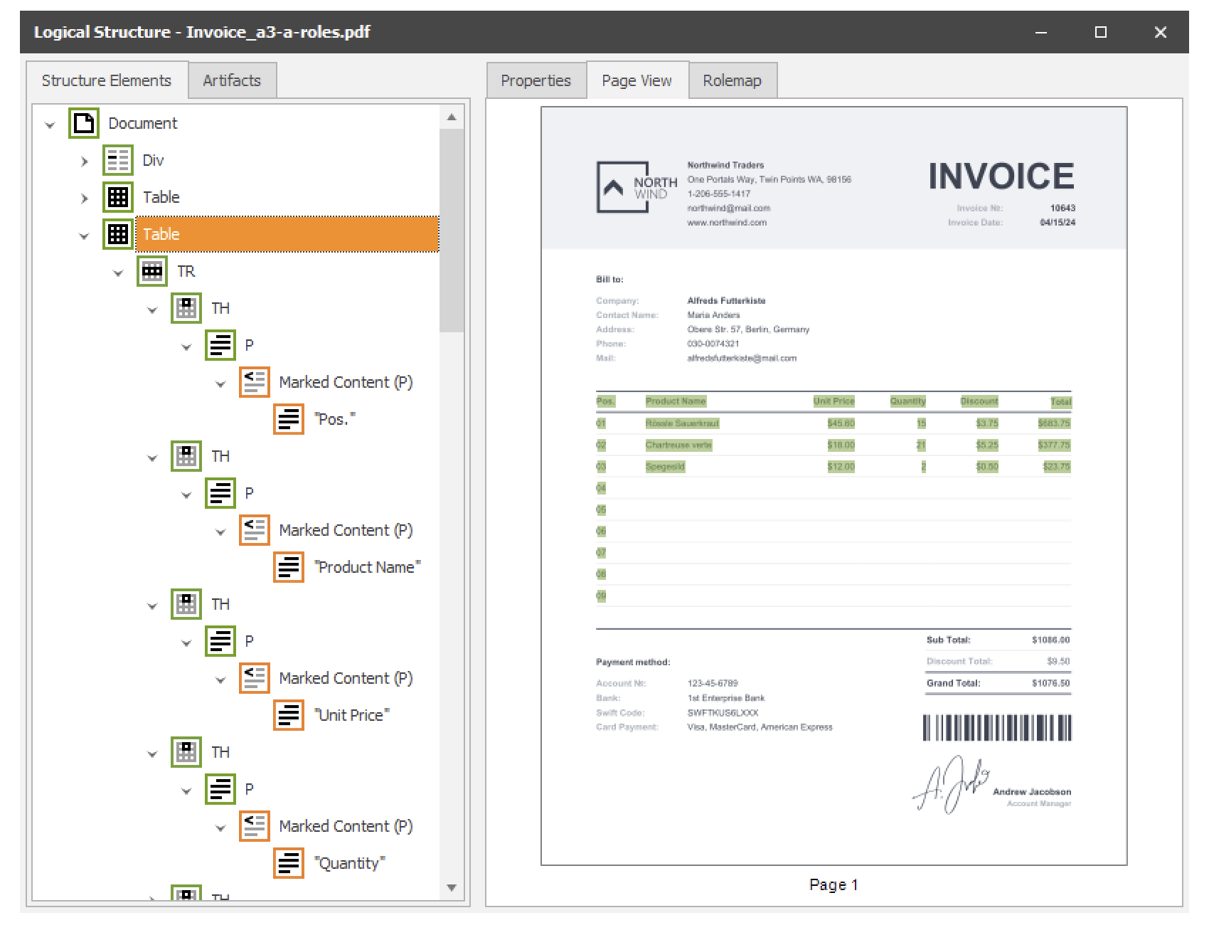The image size is (1209, 925).
Task: Select the "Product Name" tree item
Action: pos(367,567)
